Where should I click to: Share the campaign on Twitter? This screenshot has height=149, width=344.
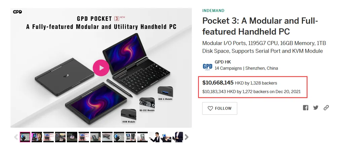click(x=316, y=108)
